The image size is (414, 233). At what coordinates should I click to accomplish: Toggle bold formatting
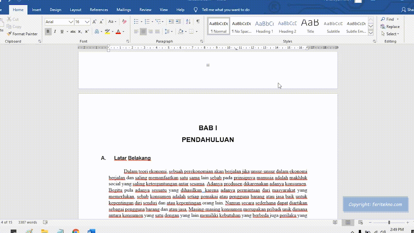point(48,32)
